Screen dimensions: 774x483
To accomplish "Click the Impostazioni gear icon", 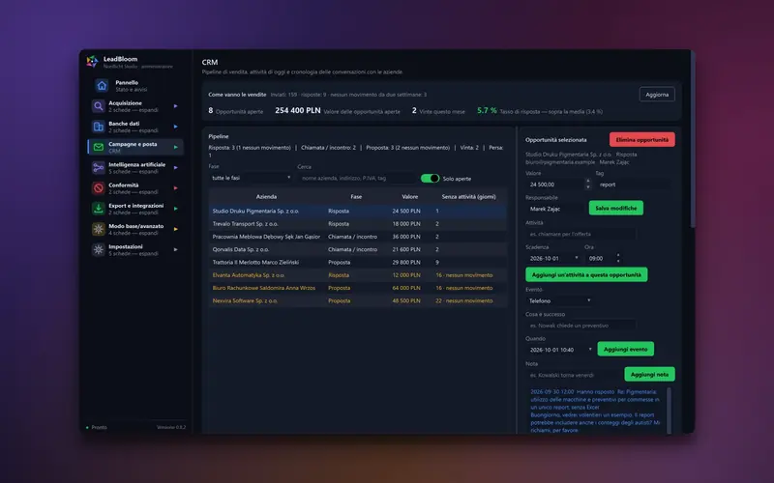I will coord(99,249).
